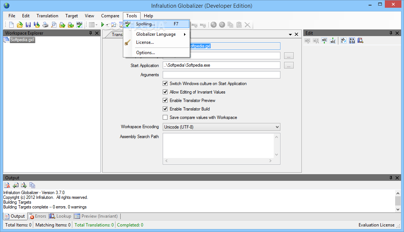404x232 pixels.
Task: Copy output text with the pages icon
Action: click(x=32, y=185)
